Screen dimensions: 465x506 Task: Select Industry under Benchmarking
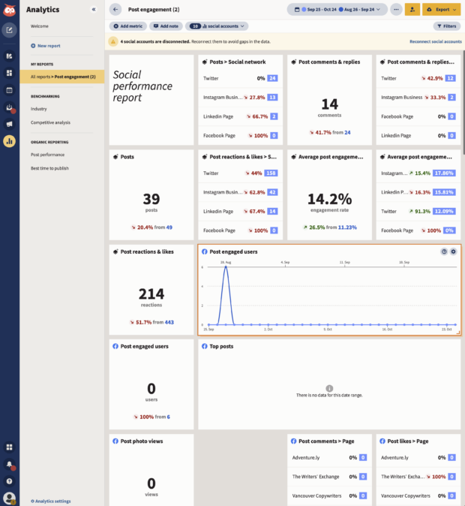[39, 109]
